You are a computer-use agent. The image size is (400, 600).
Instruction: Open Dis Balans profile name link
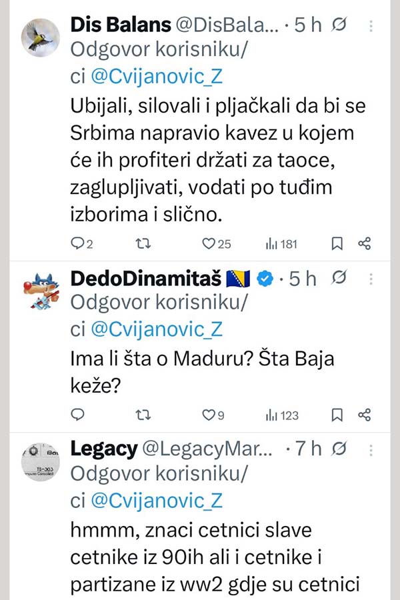[x=119, y=25]
